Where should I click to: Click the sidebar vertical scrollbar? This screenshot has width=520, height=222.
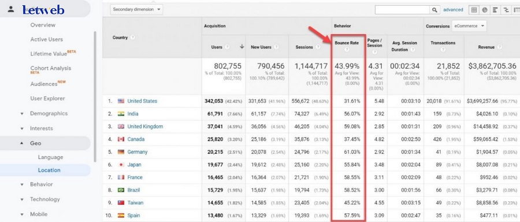pyautogui.click(x=95, y=97)
